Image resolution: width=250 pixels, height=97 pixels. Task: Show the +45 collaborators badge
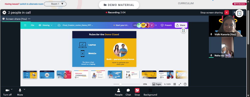(x=135, y=25)
